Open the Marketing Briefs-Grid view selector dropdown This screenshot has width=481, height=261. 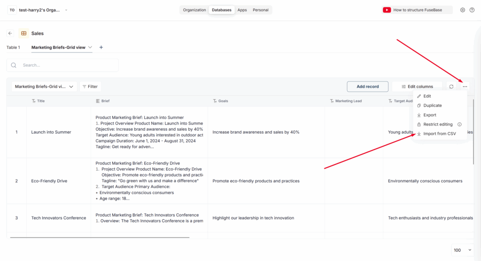[45, 87]
